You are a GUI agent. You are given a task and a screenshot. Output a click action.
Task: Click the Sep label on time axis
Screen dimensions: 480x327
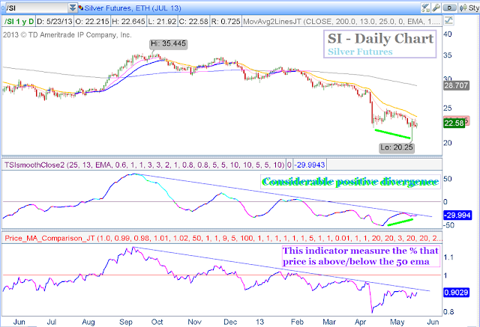point(126,322)
